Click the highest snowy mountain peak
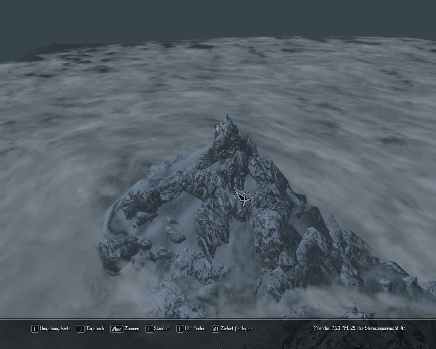Screen dimensions: 436x349 tap(227, 119)
